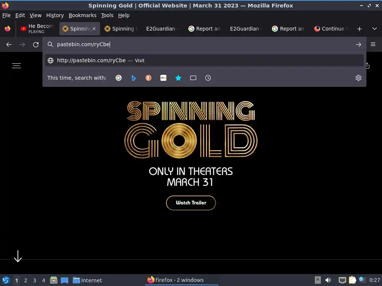Open the clipboard manager tray icon
Image resolution: width=382 pixels, height=286 pixels.
click(x=352, y=280)
